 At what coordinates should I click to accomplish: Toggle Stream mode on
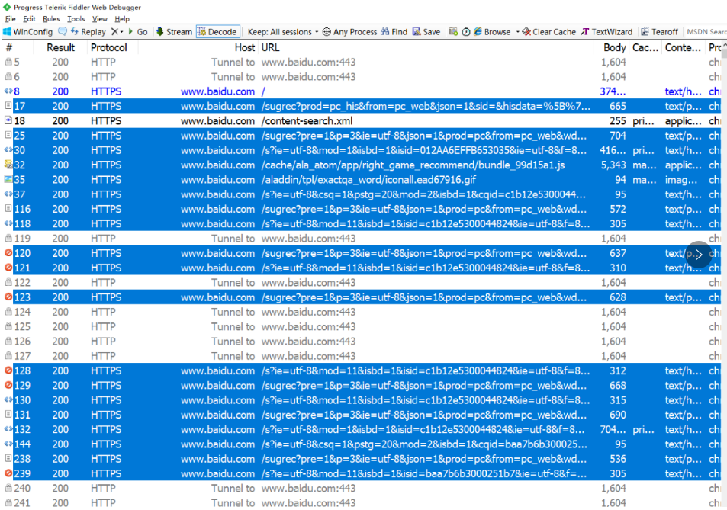(x=174, y=31)
